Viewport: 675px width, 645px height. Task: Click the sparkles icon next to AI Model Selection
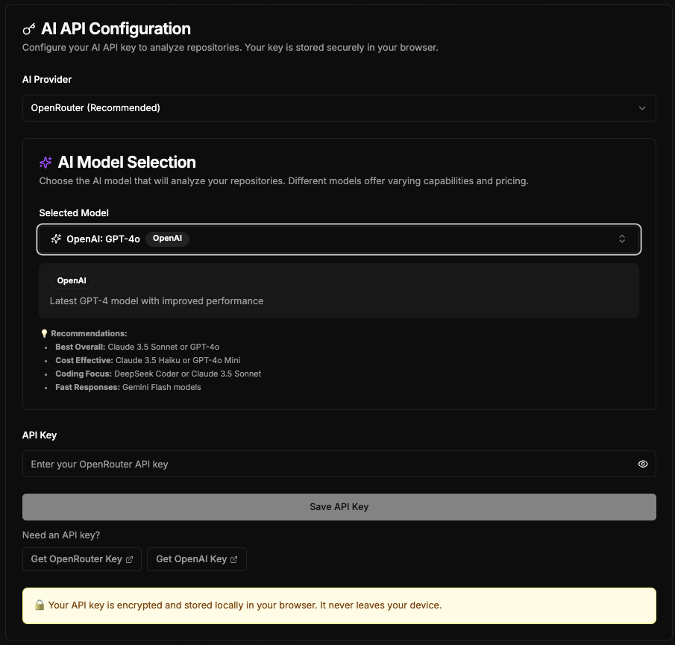tap(45, 162)
